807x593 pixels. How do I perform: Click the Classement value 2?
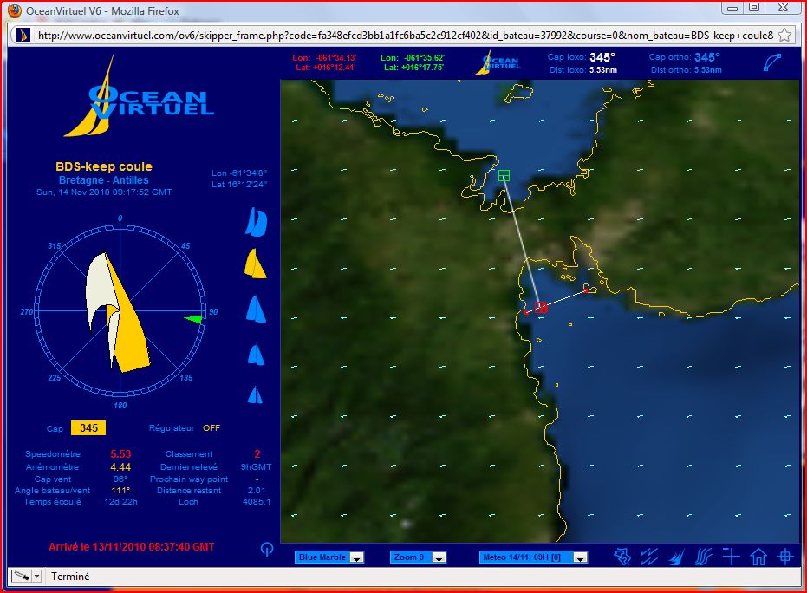(x=257, y=454)
